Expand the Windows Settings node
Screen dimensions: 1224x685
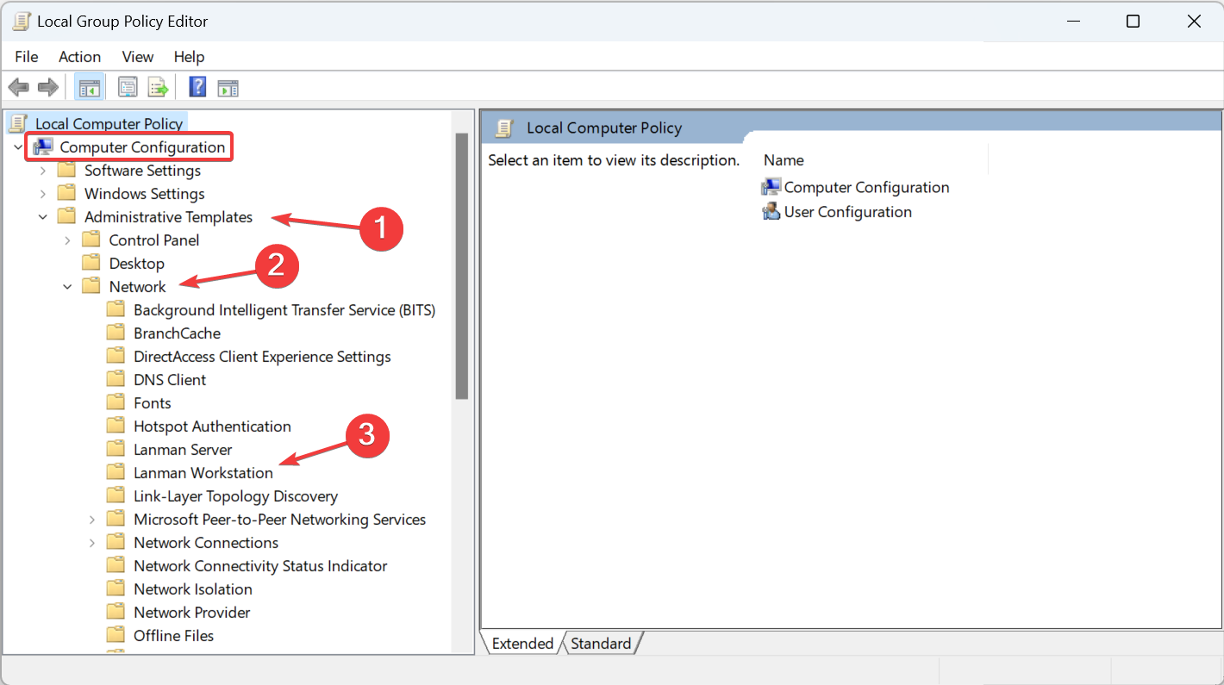coord(43,194)
